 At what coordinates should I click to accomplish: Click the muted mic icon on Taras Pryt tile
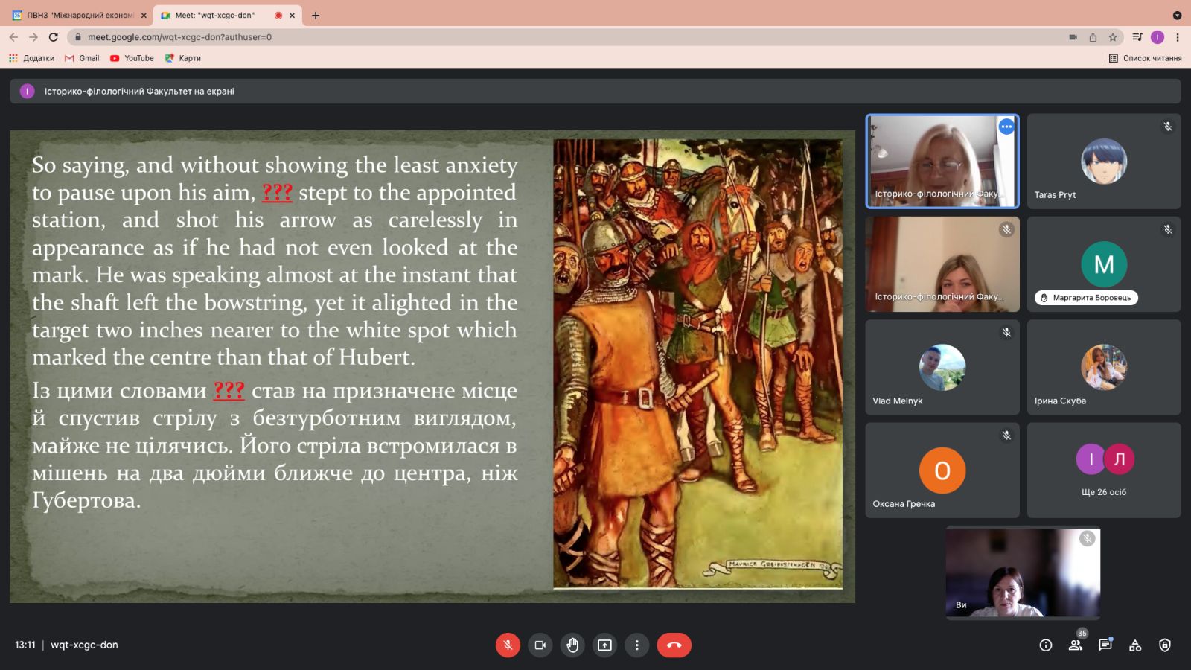1168,127
